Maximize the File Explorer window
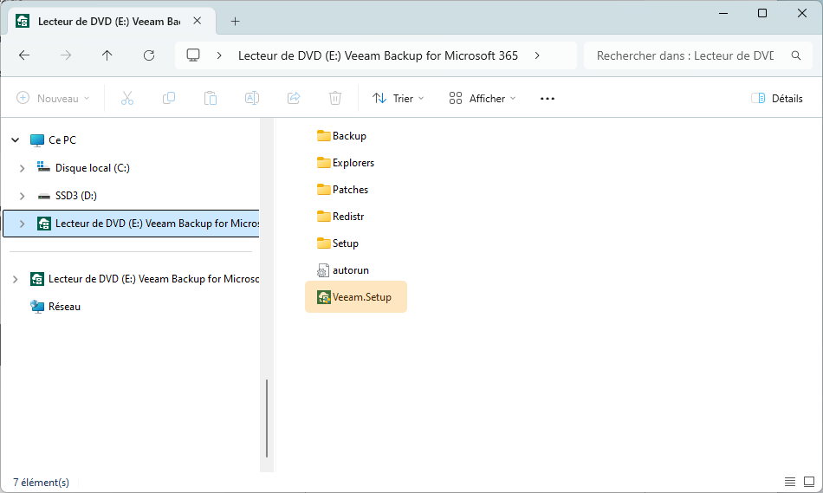This screenshot has width=823, height=493. (762, 13)
